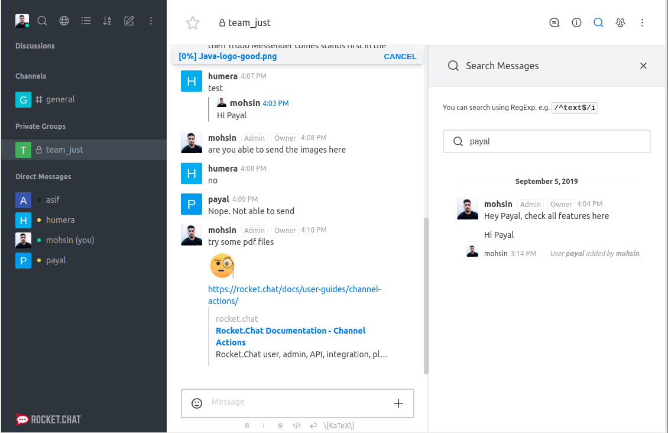
Task: Open the general channel
Action: 60,99
